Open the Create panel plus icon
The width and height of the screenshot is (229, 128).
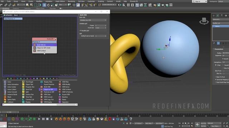tap(214, 16)
